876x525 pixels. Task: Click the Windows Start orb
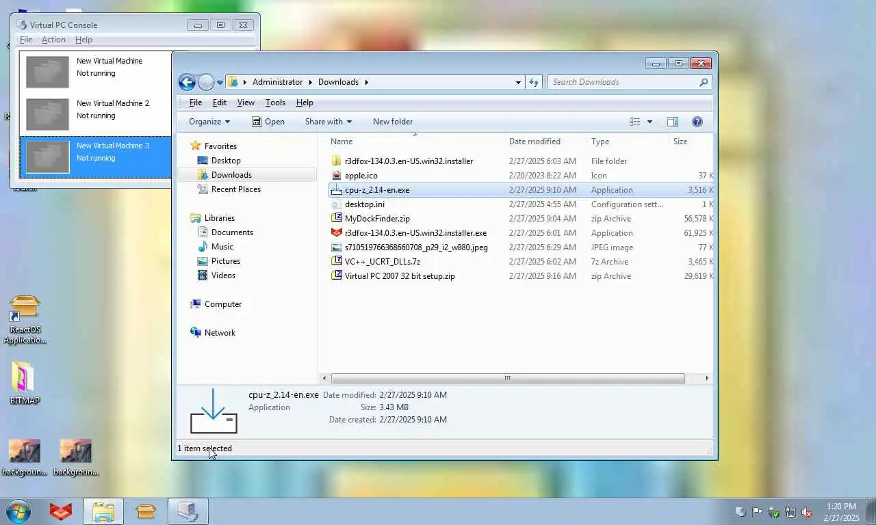tap(18, 511)
